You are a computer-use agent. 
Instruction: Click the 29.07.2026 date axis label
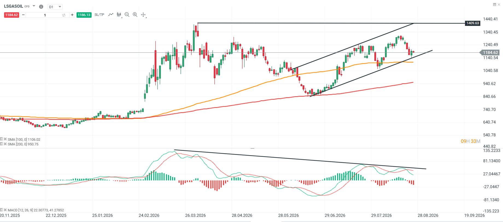coord(381,215)
